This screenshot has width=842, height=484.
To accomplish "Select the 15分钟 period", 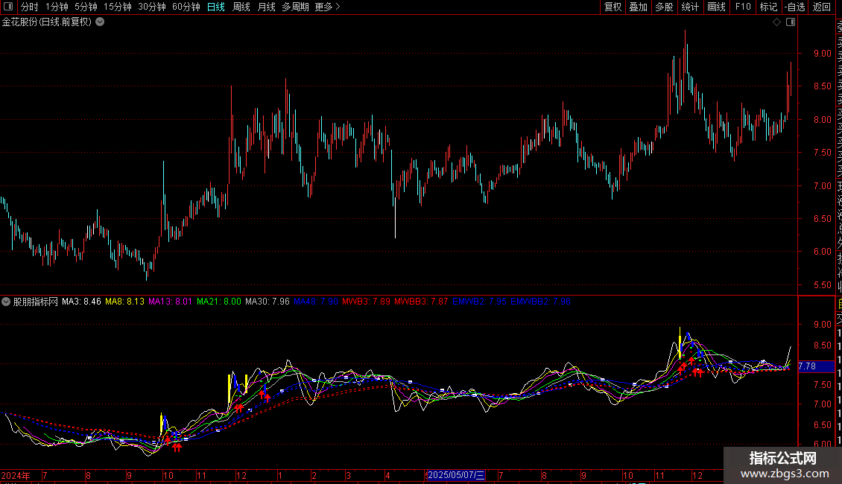I will coord(117,7).
